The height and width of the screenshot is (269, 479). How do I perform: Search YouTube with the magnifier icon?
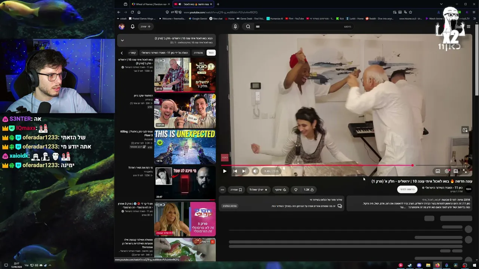(x=248, y=27)
